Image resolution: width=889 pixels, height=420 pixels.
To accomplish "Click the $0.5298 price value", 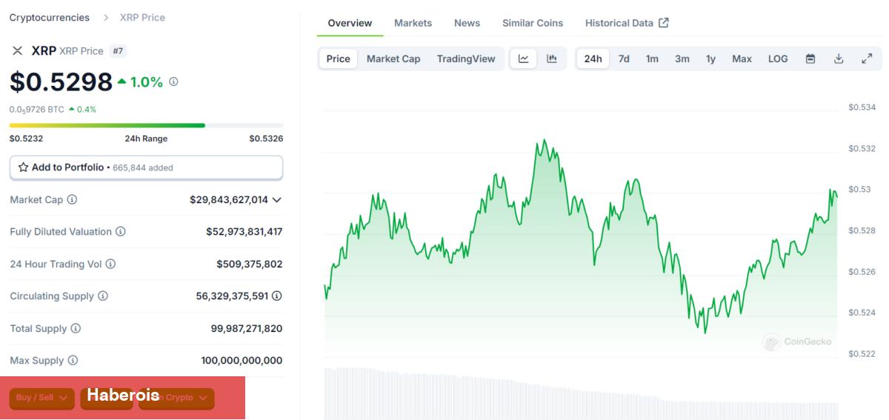I will pos(61,81).
